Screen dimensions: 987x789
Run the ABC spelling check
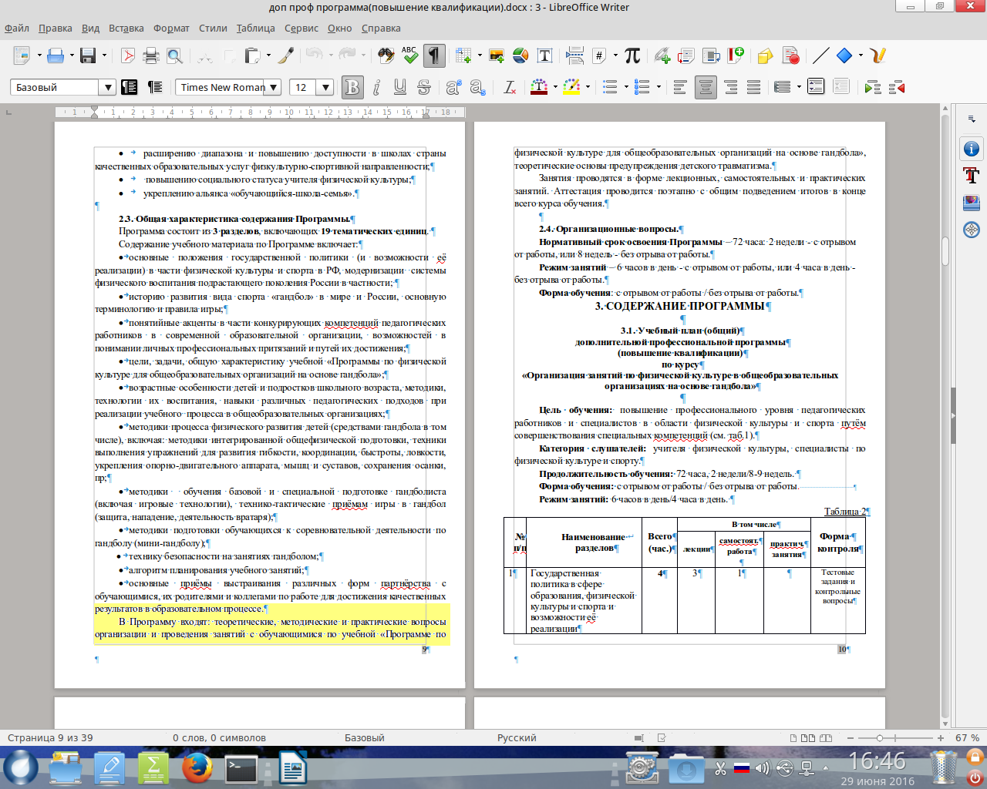pos(409,55)
